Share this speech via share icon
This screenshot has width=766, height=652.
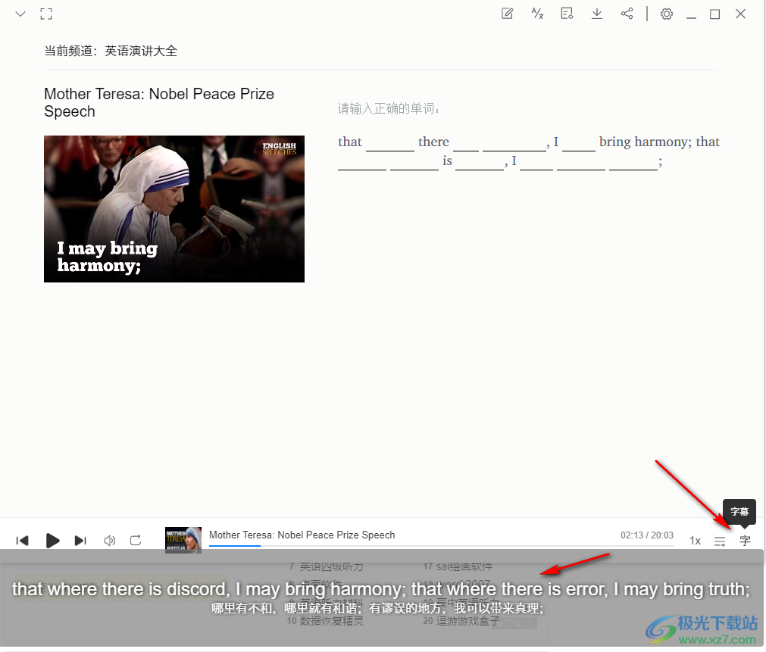pyautogui.click(x=627, y=14)
